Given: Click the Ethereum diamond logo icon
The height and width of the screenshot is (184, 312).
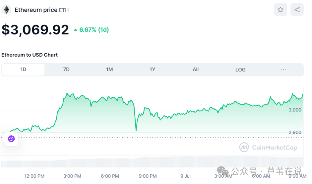Looking at the screenshot, I should coord(6,10).
